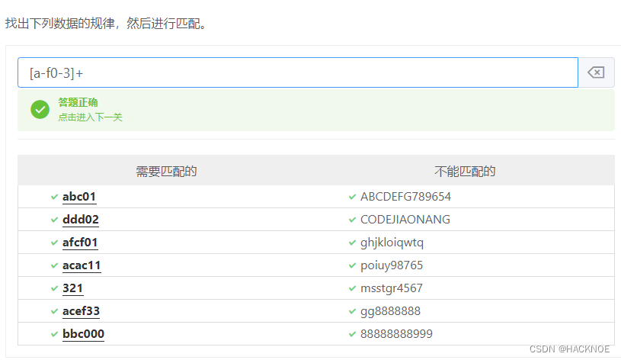Screen dimensions: 621x360
Task: Click the '需要匹配的' column header
Action: pos(166,172)
